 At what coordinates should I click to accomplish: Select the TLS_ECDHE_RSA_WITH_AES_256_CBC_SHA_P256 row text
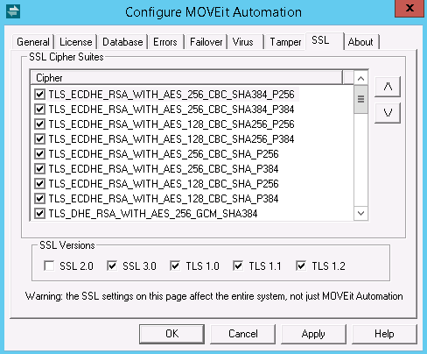click(164, 153)
